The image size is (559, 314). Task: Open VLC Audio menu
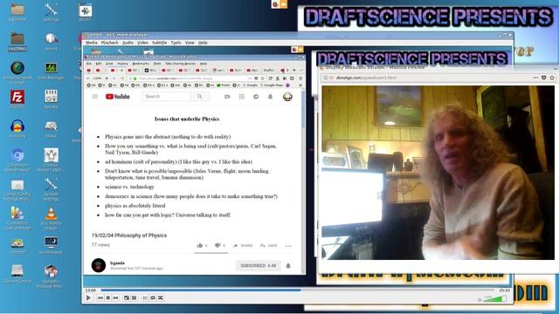[x=128, y=43]
